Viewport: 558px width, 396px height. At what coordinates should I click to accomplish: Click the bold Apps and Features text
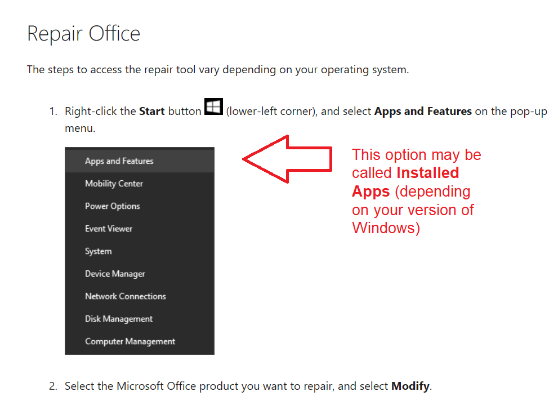(422, 111)
